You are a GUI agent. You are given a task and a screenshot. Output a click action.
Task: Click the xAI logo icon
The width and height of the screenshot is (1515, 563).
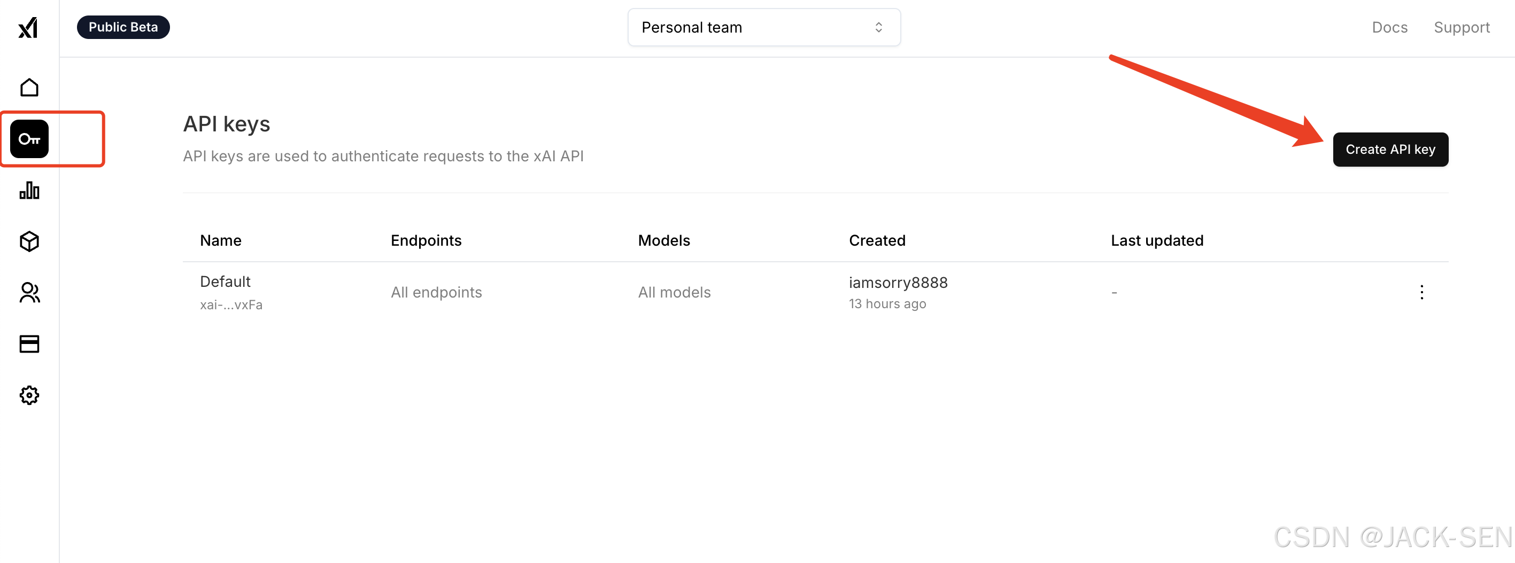coord(28,28)
